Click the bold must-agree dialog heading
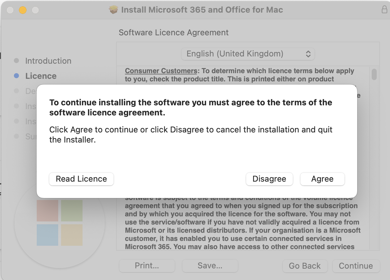 pyautogui.click(x=191, y=108)
